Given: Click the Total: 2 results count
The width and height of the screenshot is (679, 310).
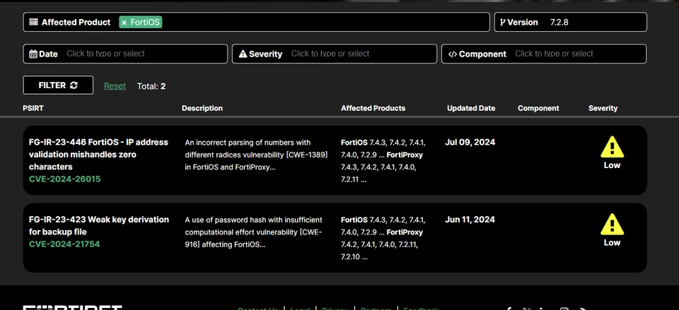Looking at the screenshot, I should [151, 86].
